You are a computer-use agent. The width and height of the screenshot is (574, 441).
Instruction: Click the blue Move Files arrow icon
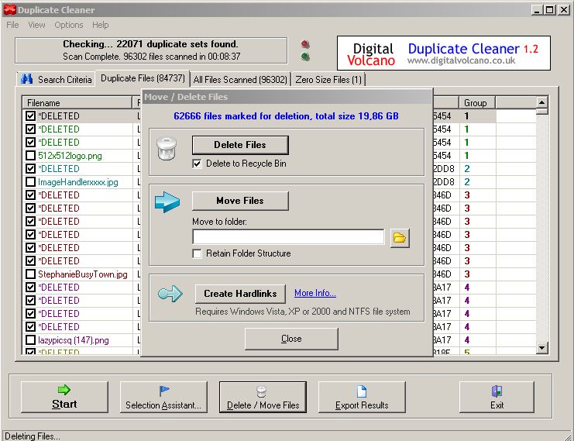point(168,202)
